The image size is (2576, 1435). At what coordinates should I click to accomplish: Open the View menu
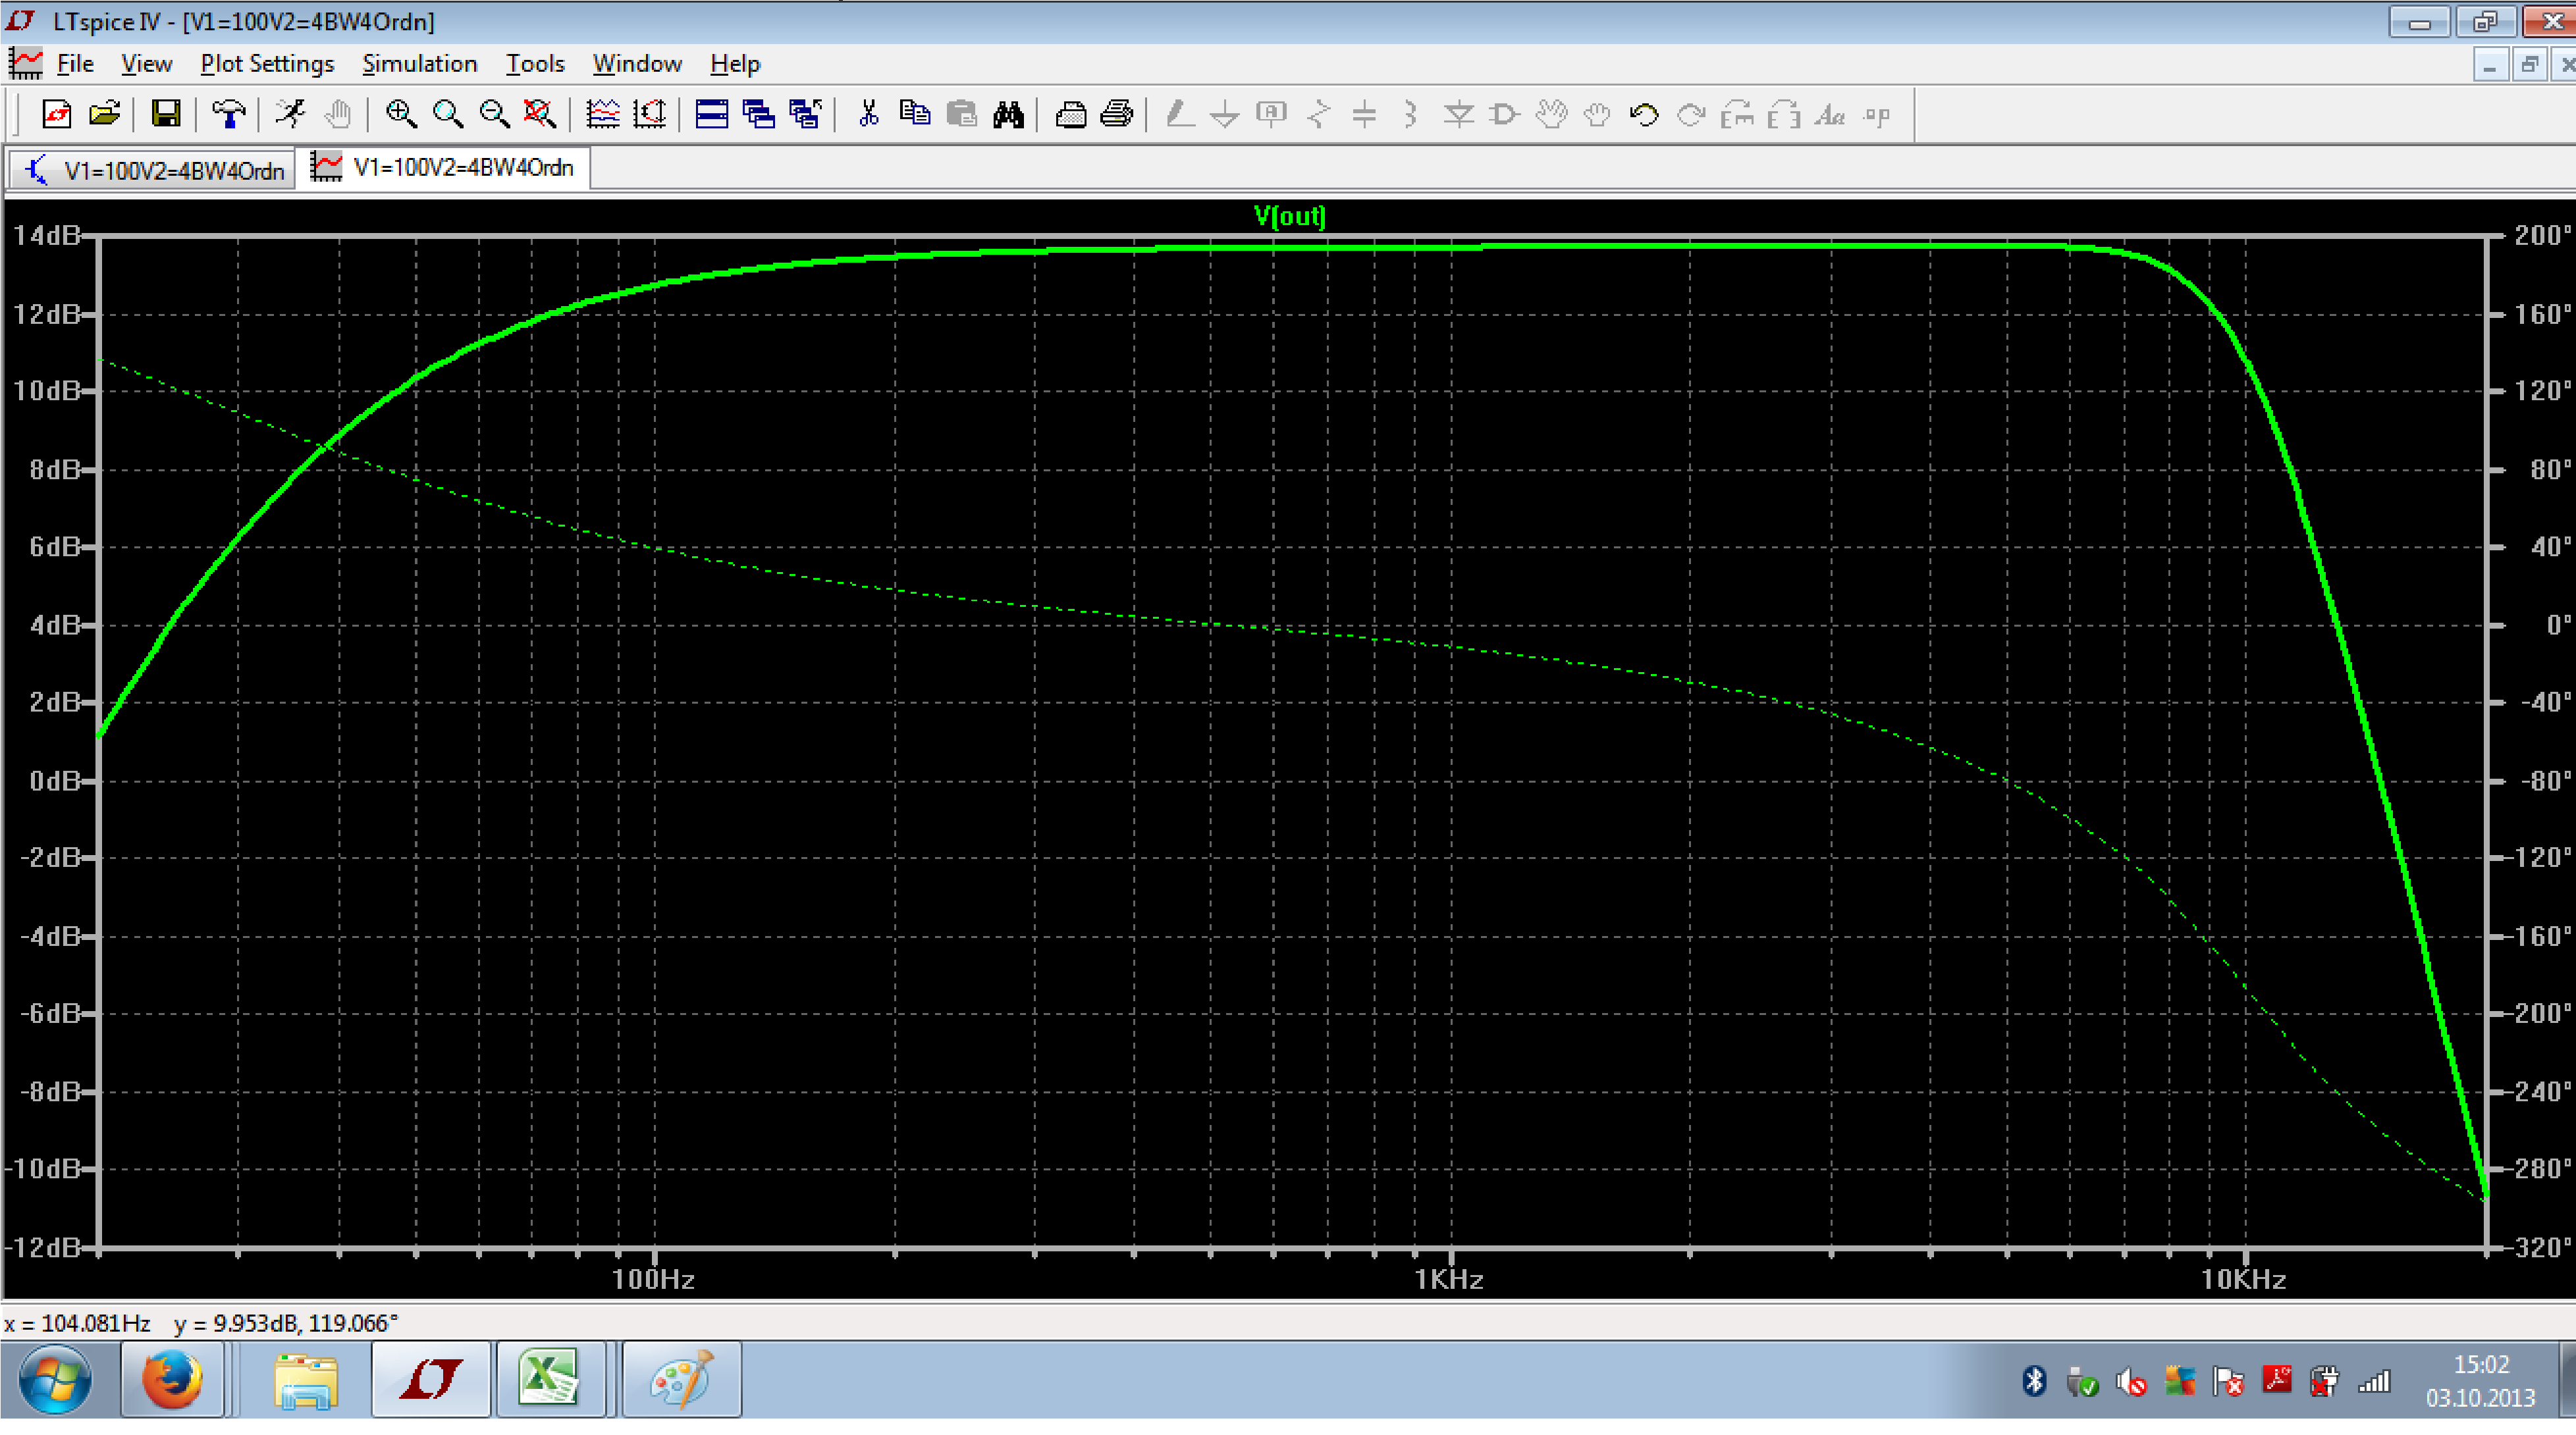[146, 64]
